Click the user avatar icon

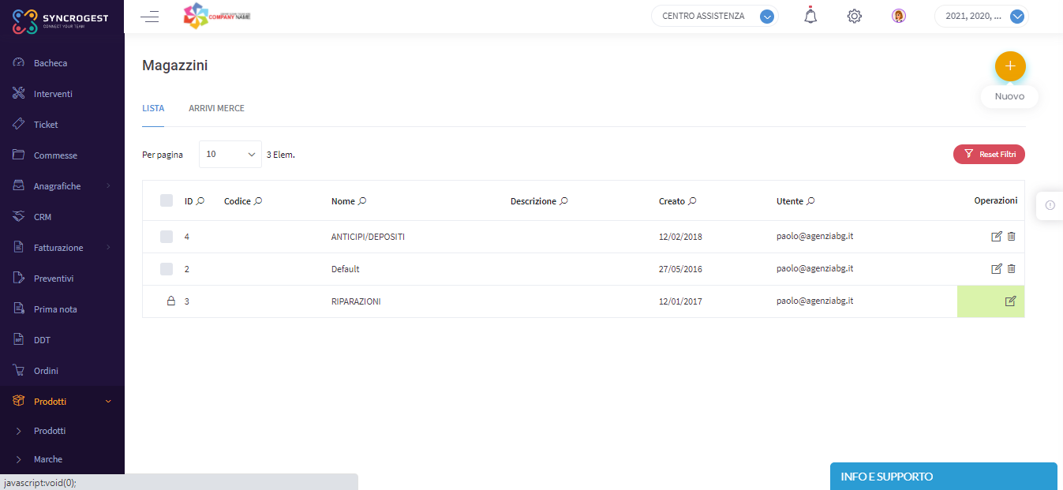point(898,16)
